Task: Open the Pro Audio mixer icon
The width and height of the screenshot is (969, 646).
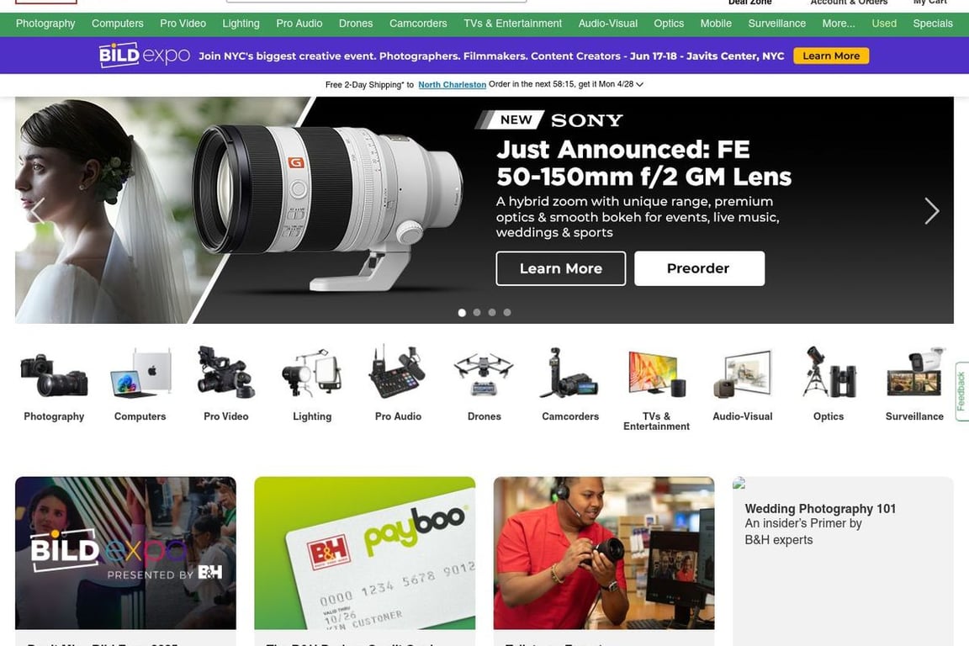Action: pos(398,372)
